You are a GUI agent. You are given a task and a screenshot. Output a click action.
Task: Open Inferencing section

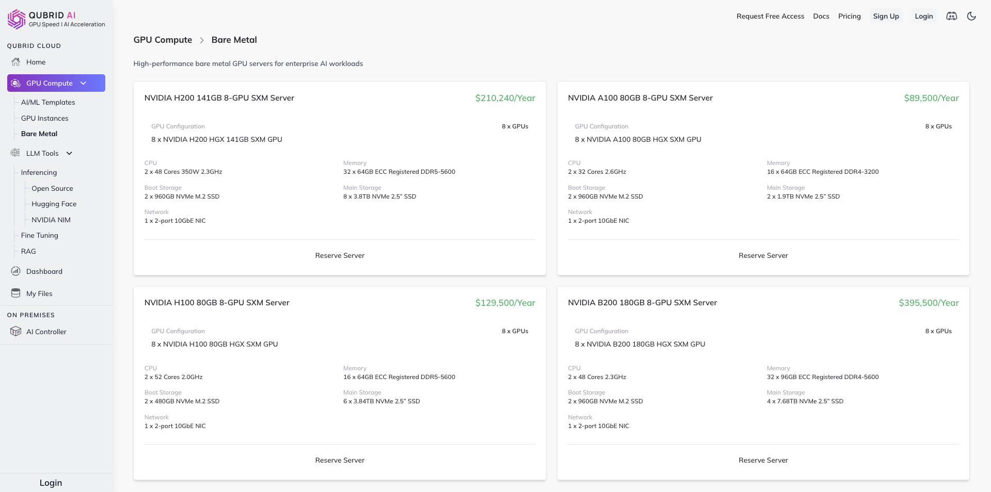click(x=39, y=172)
